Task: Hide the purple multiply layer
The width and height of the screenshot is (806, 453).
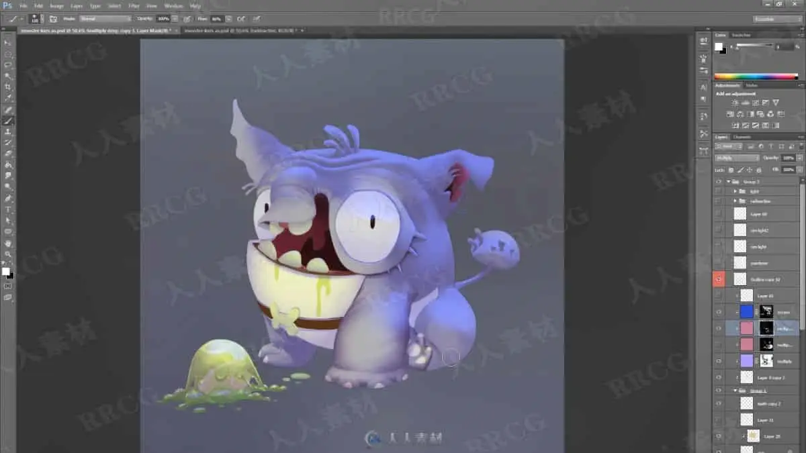Action: (719, 361)
